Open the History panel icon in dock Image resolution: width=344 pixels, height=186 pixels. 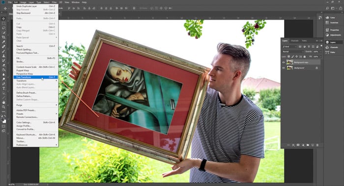click(x=320, y=18)
